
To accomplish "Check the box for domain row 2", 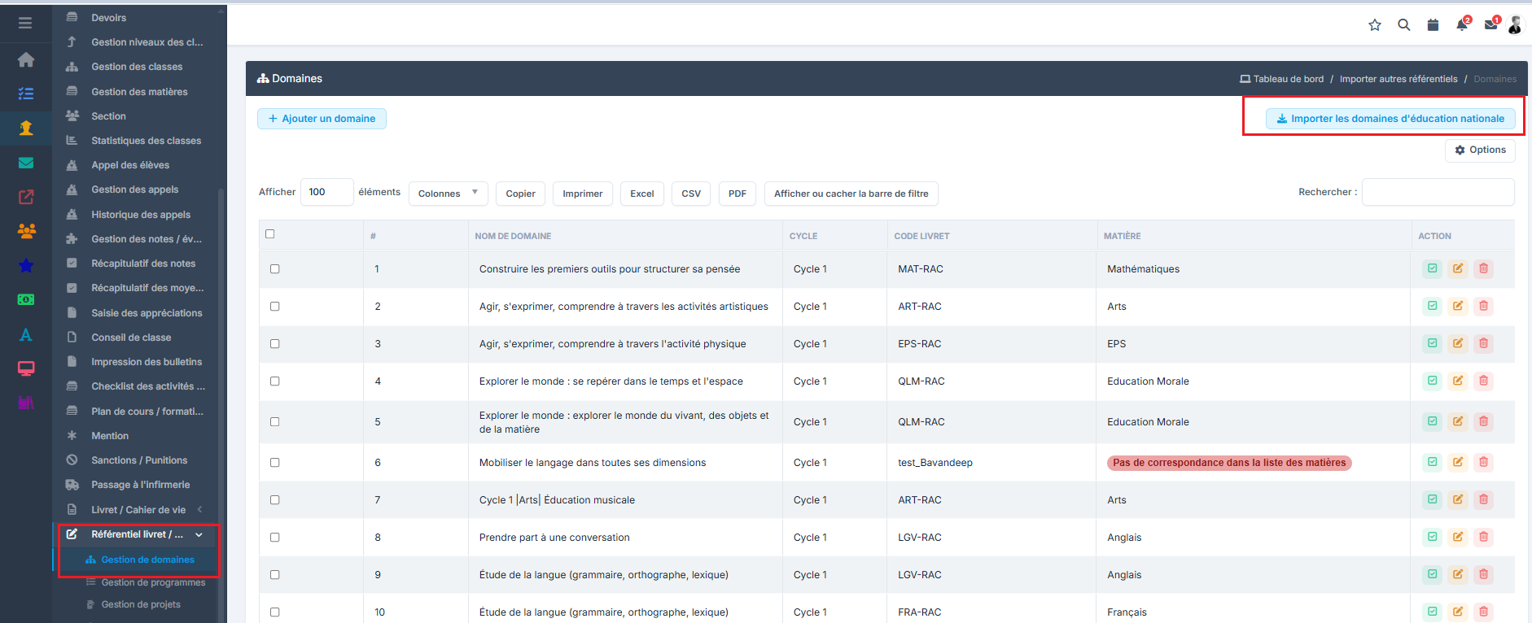I will (274, 307).
